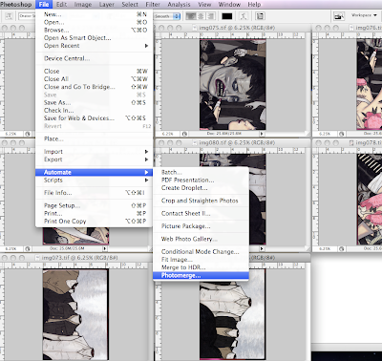Click the Type tool preset icon in the options bar
382x361 pixels.
pos(9,16)
